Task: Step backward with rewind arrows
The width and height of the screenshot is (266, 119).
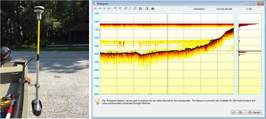Action: pos(100,8)
